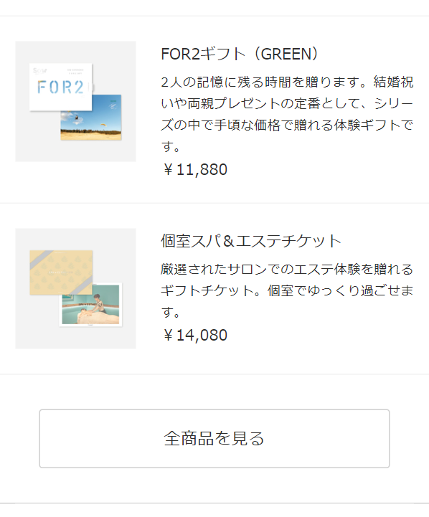Click the colorful FOR2 lettering on card
Screen dimensions: 429x517
pyautogui.click(x=61, y=87)
